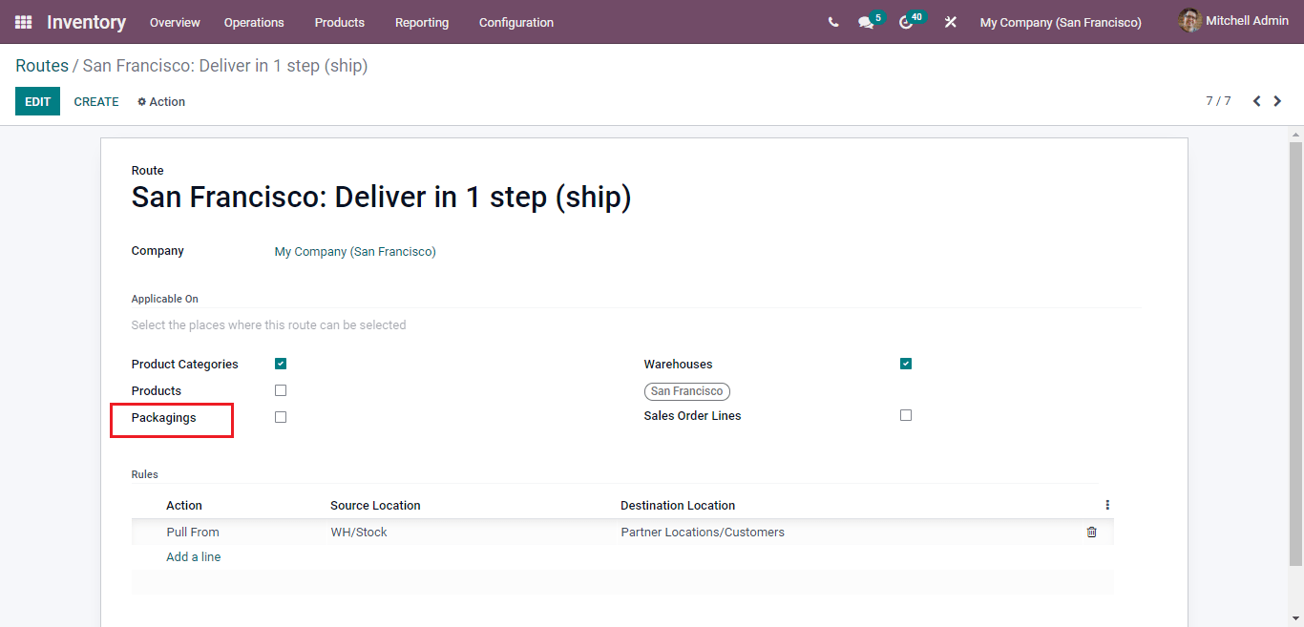
Task: Open the conversations icon with badge 5
Action: (866, 22)
